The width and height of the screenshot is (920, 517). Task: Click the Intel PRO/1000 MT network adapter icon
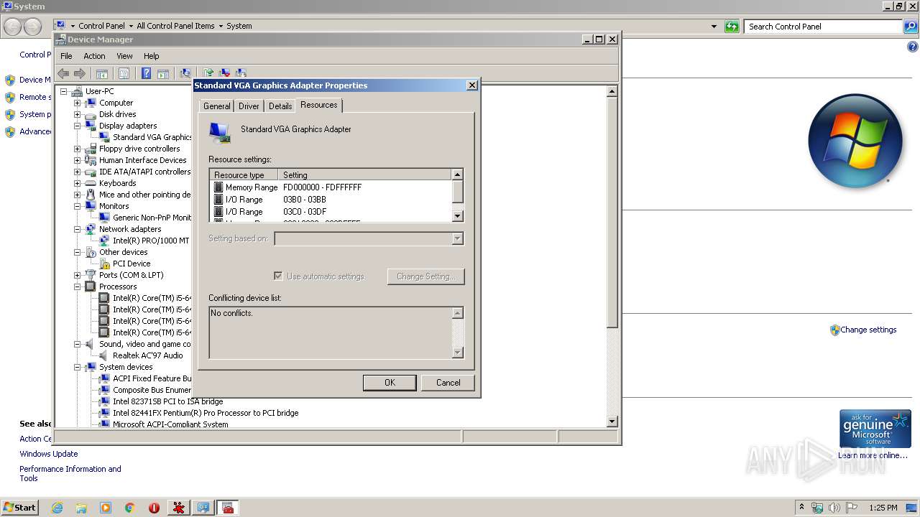(x=104, y=241)
